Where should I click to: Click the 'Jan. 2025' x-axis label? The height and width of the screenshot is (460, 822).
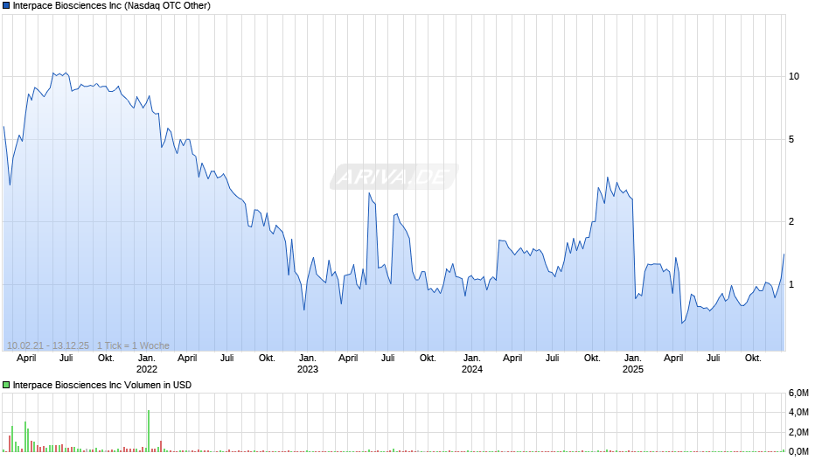pos(633,364)
